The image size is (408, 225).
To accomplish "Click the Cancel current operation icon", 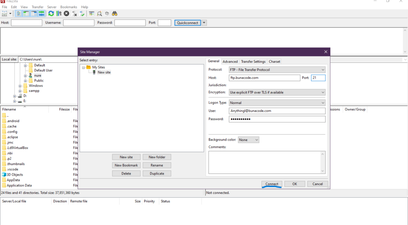I will pos(67,14).
